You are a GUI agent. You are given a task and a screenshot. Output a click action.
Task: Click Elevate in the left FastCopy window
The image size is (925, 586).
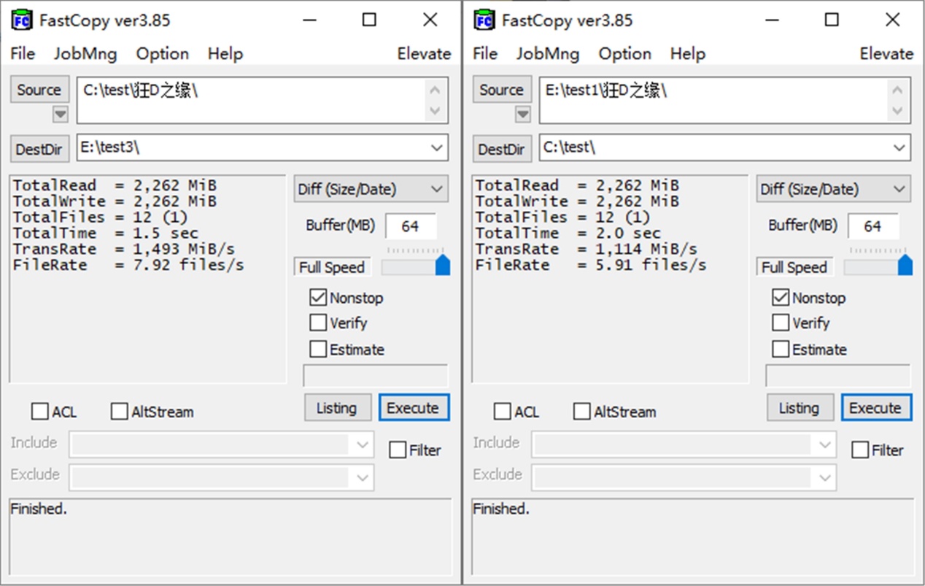[x=424, y=53]
